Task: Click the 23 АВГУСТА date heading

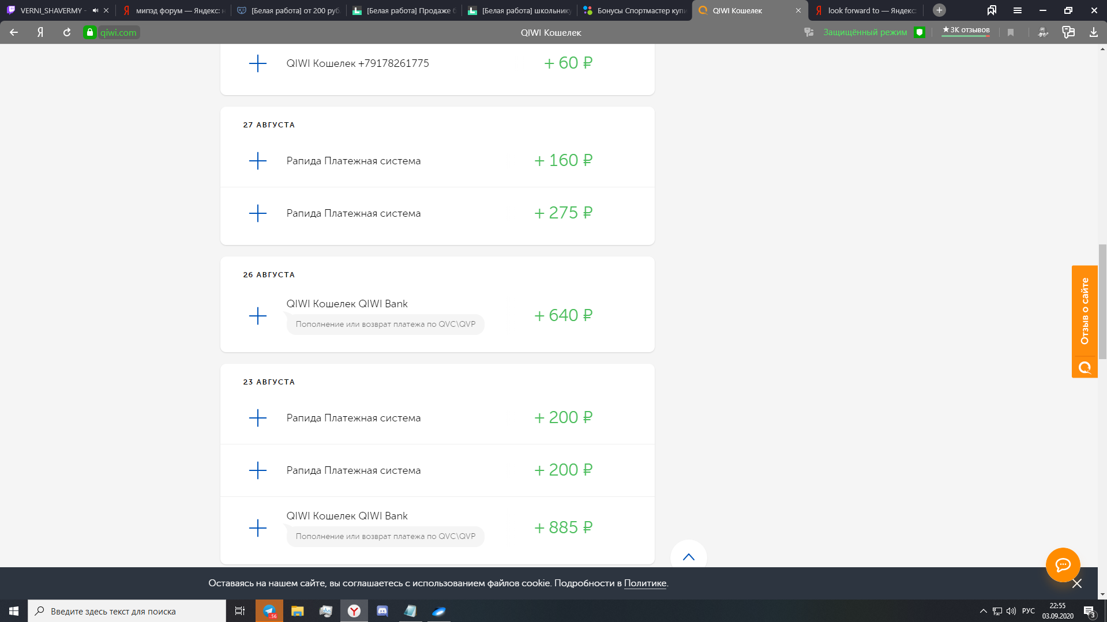Action: 269,382
